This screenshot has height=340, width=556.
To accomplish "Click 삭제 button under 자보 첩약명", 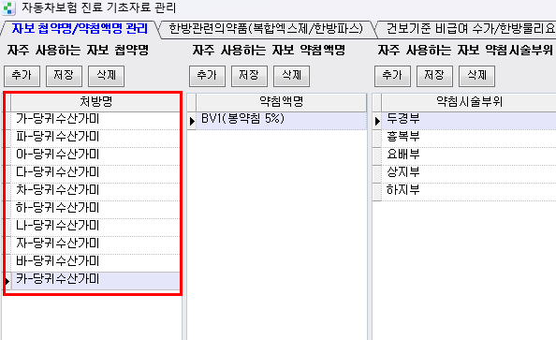I will pyautogui.click(x=106, y=76).
